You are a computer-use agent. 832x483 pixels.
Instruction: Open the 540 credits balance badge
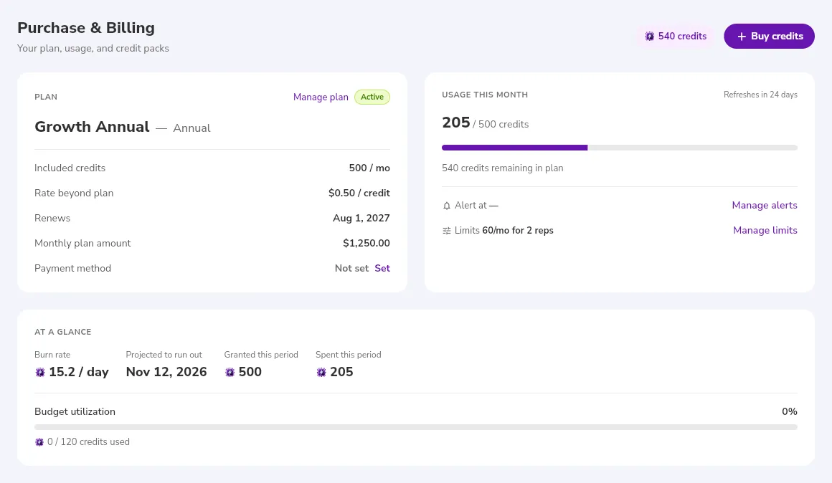(x=676, y=36)
